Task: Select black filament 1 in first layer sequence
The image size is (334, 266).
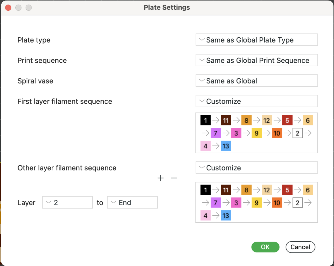Action: pos(205,120)
